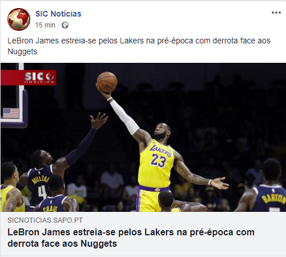
Task: Click the 15 min post timestamp
Action: (x=45, y=25)
